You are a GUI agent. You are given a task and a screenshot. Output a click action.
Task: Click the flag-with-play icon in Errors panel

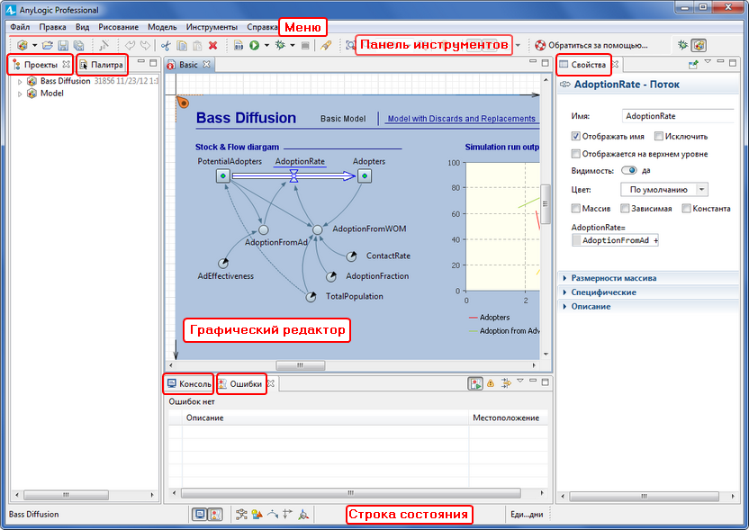(475, 383)
